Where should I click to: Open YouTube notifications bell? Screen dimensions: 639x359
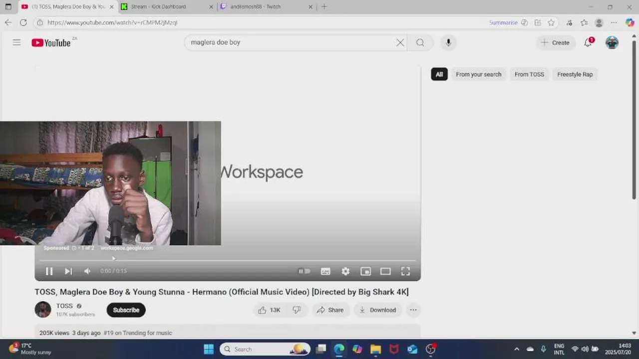tap(589, 42)
